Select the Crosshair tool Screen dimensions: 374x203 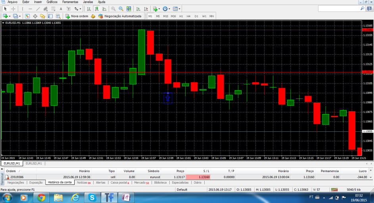tap(13, 9)
